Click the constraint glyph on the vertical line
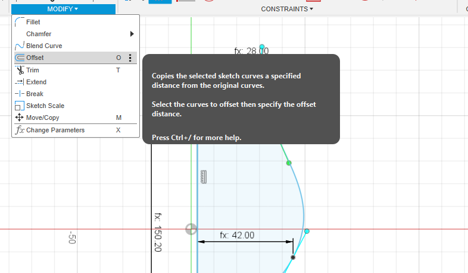The image size is (468, 273). pos(204,177)
